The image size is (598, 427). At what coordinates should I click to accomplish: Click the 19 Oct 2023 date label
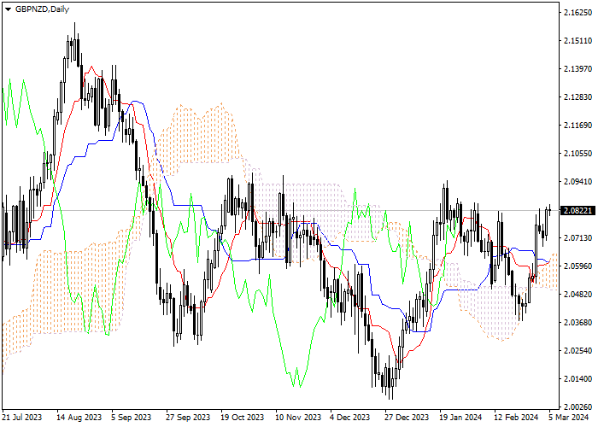[x=243, y=418]
